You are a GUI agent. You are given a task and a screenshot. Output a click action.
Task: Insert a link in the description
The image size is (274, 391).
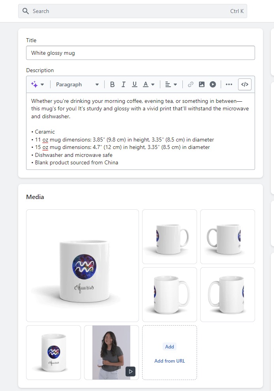191,84
